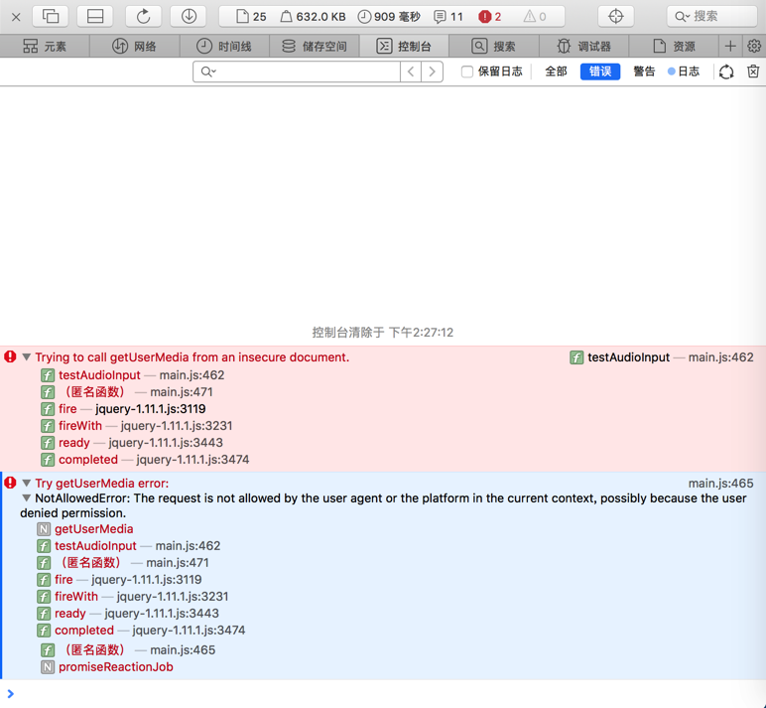Viewport: 766px width, 708px height.
Task: Click the trash icon to clear console
Action: point(753,71)
